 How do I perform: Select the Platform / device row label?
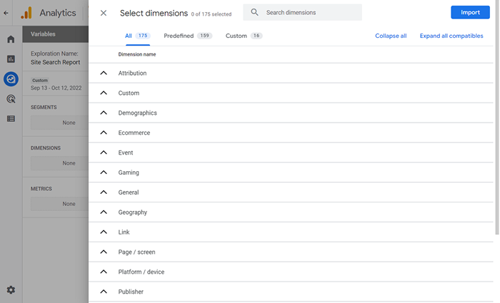pyautogui.click(x=141, y=272)
